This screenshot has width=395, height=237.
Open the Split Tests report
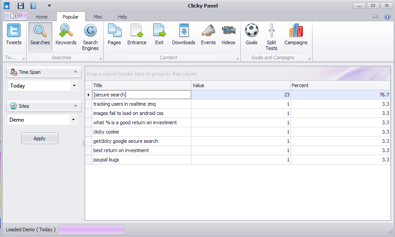(271, 37)
